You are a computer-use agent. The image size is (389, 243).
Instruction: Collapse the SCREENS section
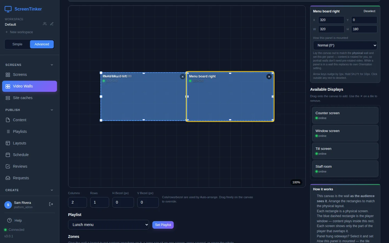pos(52,65)
